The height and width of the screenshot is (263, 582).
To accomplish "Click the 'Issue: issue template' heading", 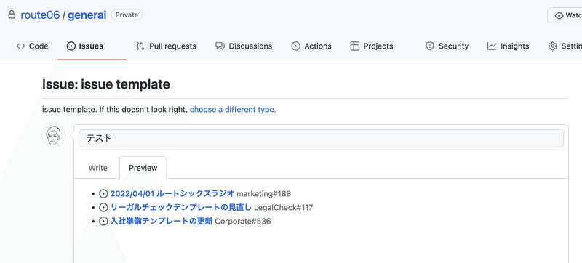I will click(106, 84).
